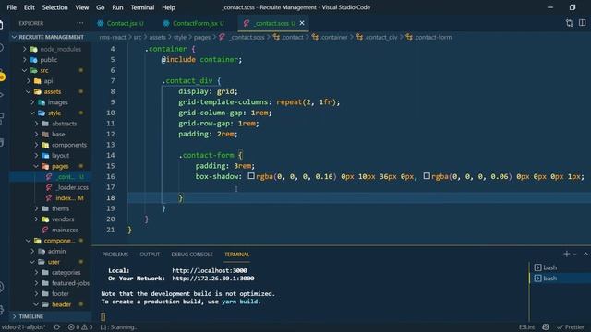Viewport: 591px width, 332px height.
Task: Split the editor right
Action: (583, 23)
